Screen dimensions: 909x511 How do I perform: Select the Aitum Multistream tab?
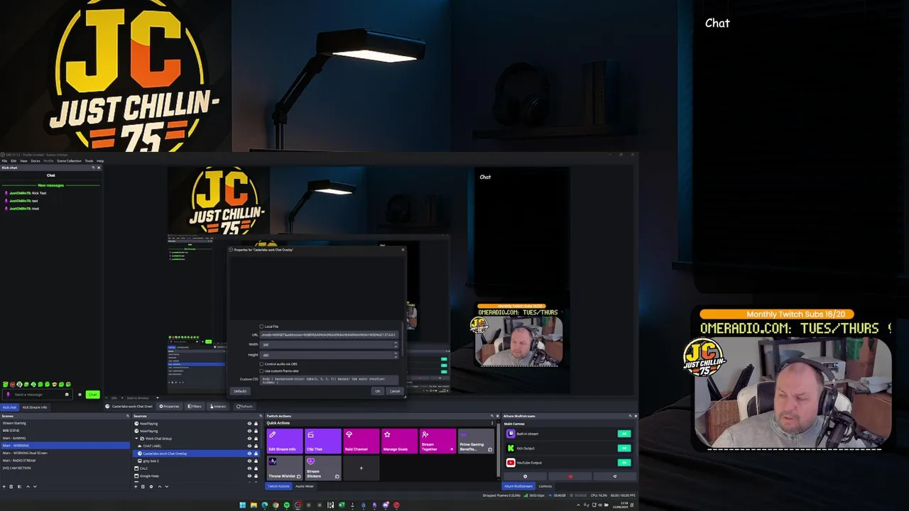[518, 486]
